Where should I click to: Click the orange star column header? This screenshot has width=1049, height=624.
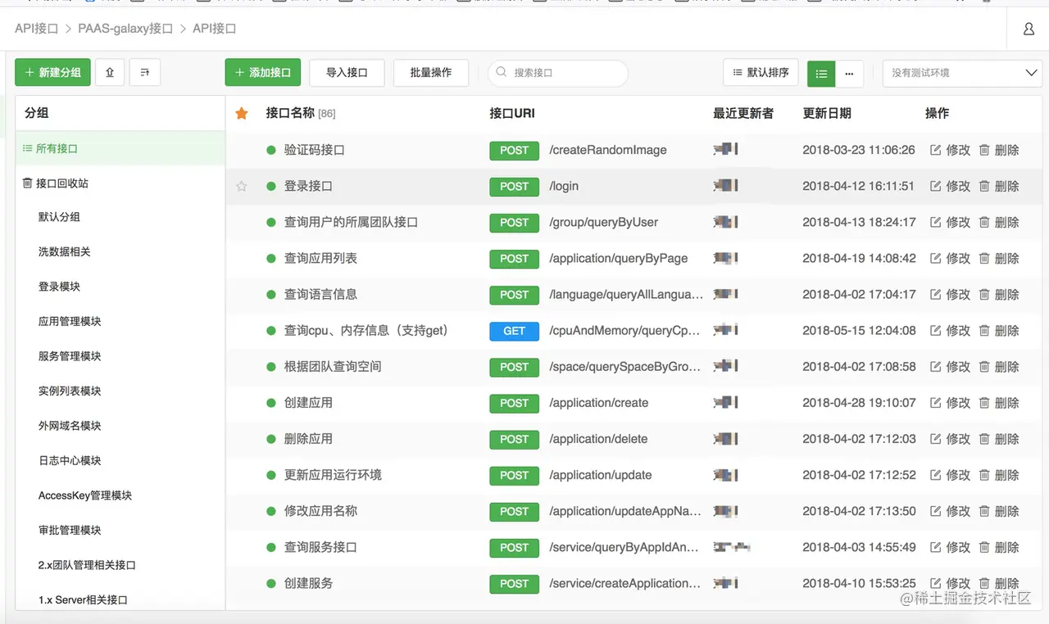click(x=242, y=113)
